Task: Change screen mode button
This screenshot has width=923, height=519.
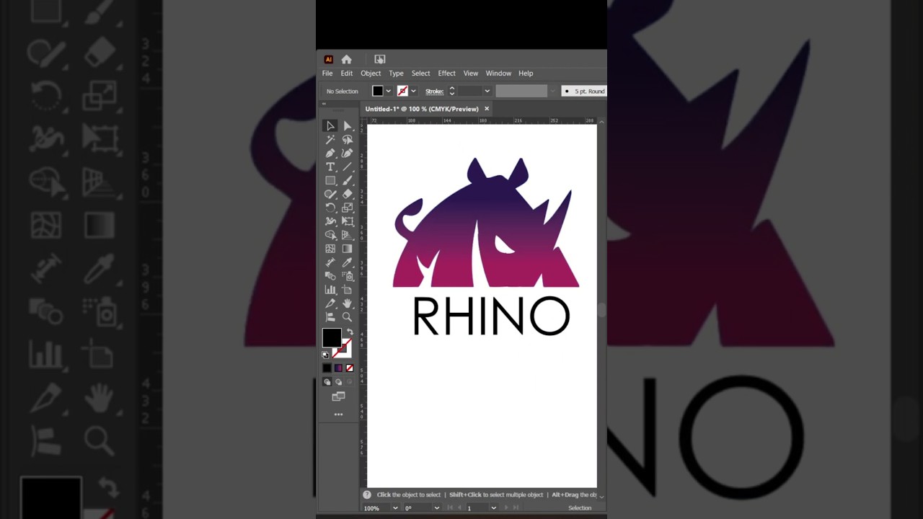Action: click(338, 396)
